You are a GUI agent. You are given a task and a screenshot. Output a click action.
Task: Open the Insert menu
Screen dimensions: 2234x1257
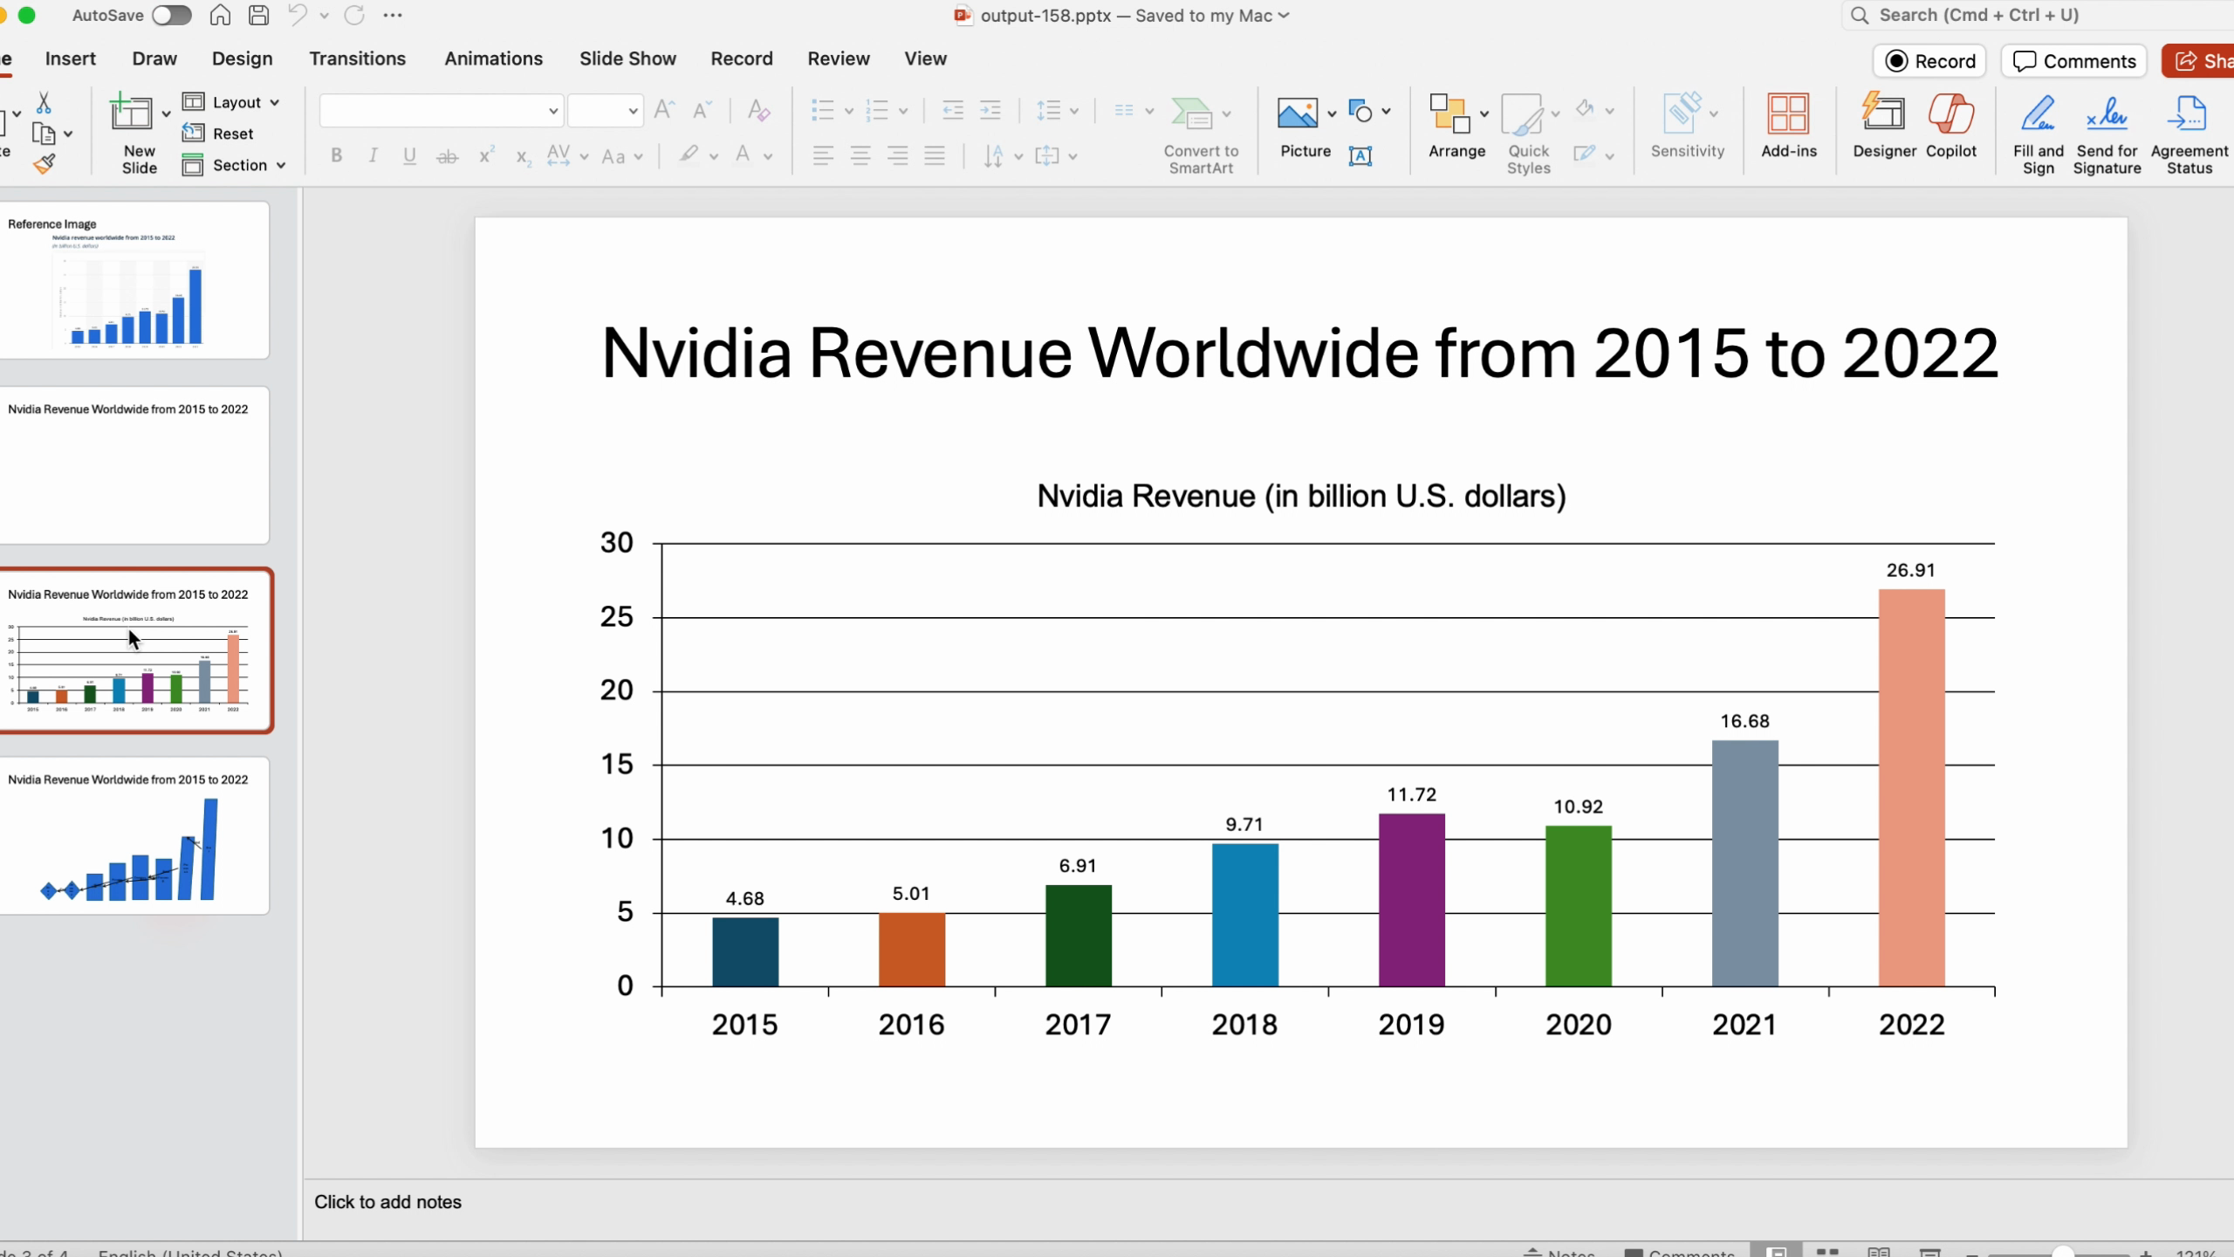coord(71,58)
